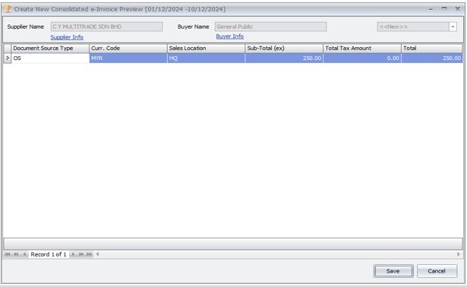
Task: Minimize the e-Invoice Preview window
Action: tap(431, 9)
